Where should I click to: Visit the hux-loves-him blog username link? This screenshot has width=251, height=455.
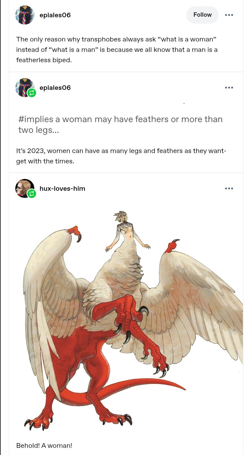click(x=62, y=188)
